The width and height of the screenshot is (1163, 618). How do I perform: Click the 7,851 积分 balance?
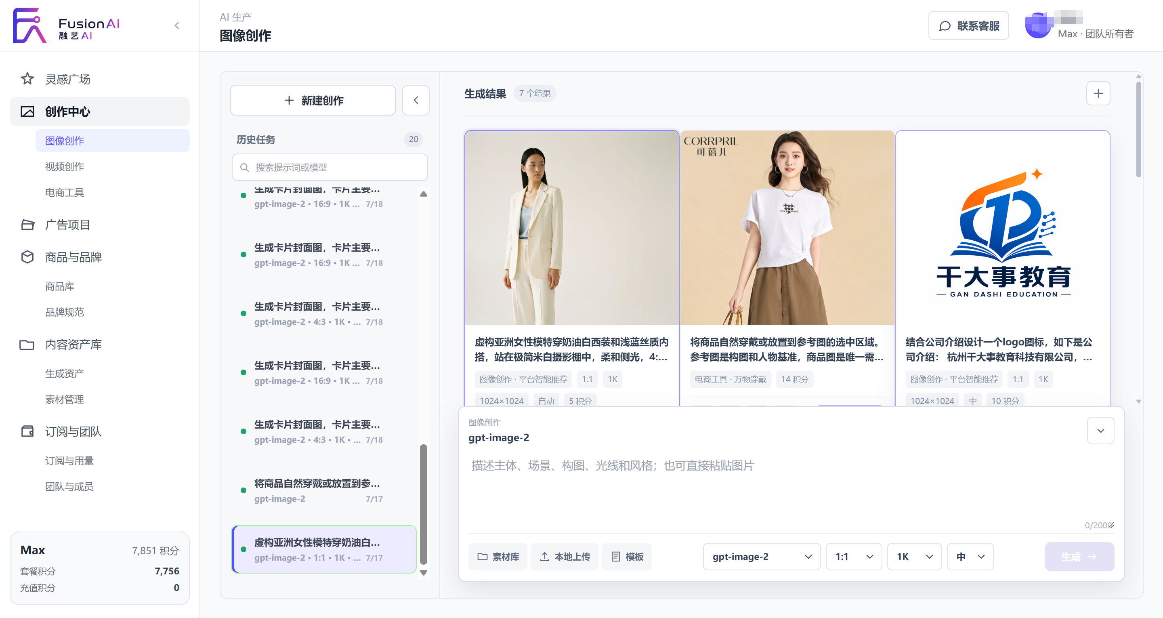(x=155, y=551)
